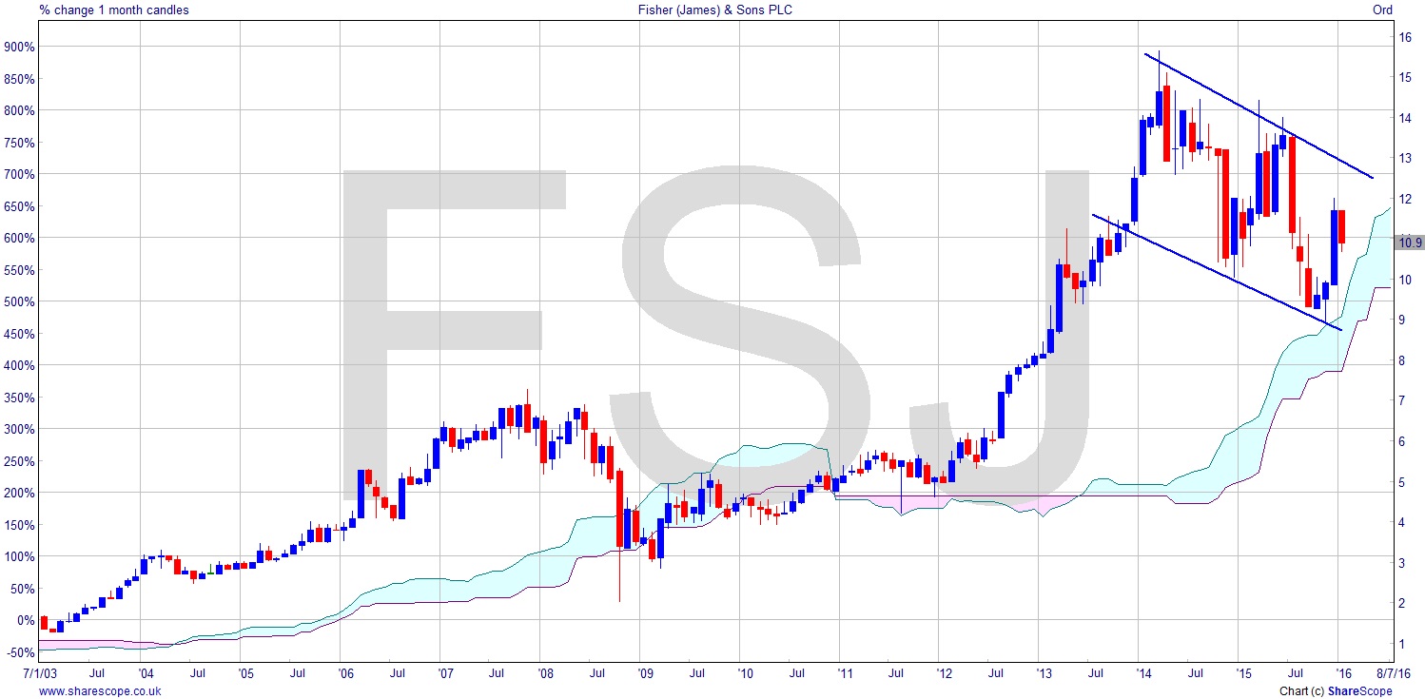
Task: Select the lower descending blue trend line
Action: coord(1216,270)
